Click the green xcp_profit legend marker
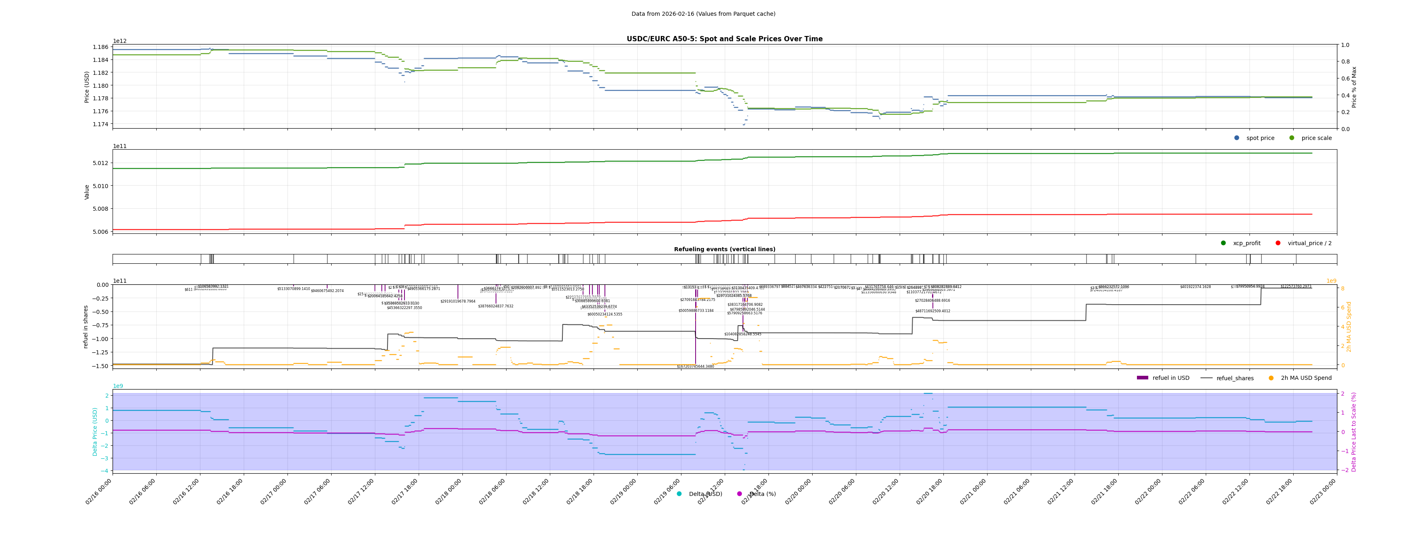1407x557 pixels. point(1224,244)
